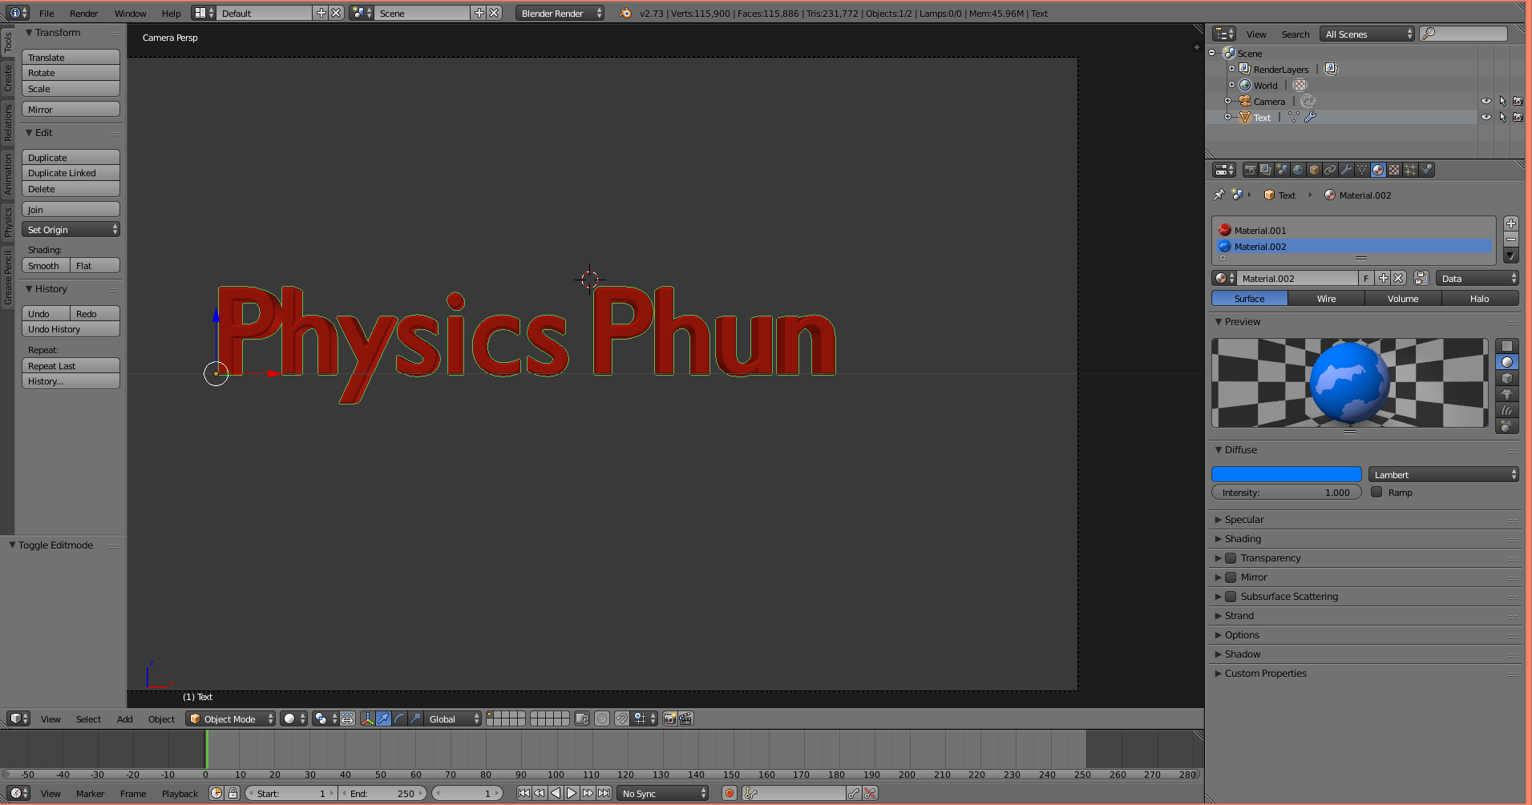Open the Modifiers tab (wrench icon)
Image resolution: width=1532 pixels, height=805 pixels.
pyautogui.click(x=1346, y=170)
